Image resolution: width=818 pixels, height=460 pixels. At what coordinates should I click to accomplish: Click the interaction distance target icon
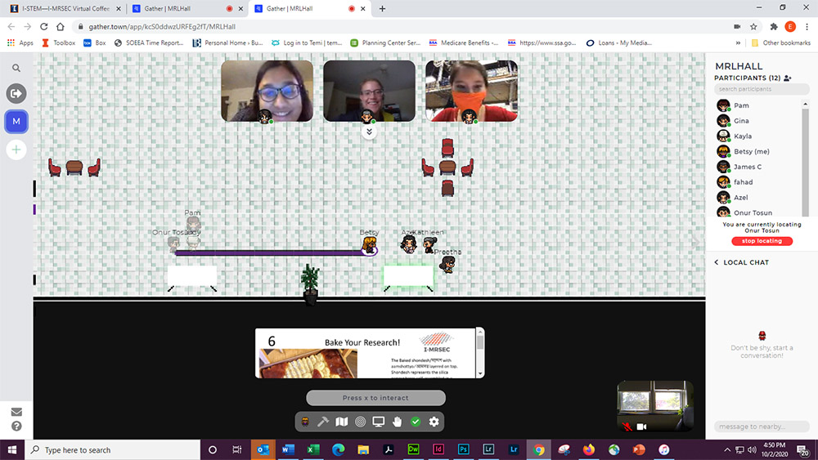360,422
